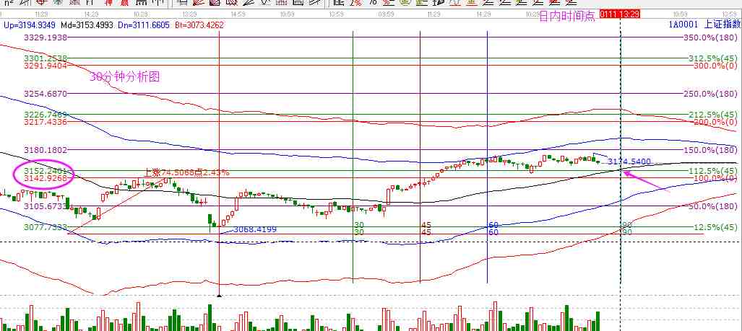742x331 pixels.
Task: Select the 30分钟分析图 annotation label
Action: click(x=125, y=77)
